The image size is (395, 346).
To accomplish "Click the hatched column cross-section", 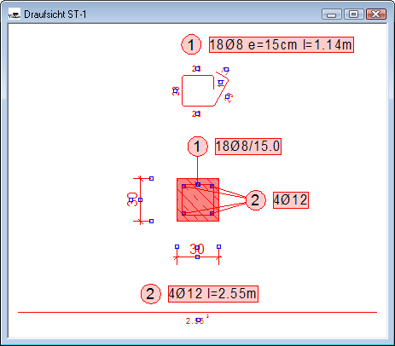I will (x=198, y=199).
